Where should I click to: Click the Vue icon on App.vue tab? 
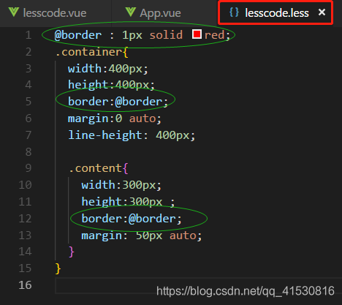point(130,12)
